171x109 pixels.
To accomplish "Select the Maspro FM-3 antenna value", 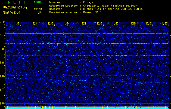I will point(92,12).
